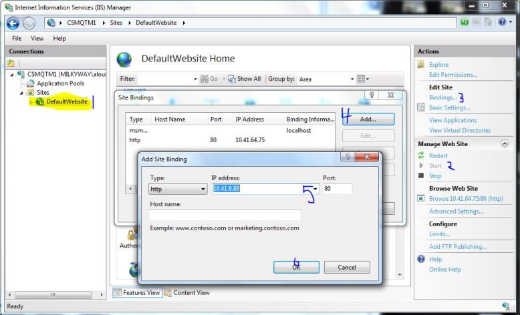Click the green Restart icon
Viewport: 520px width, 315px height.
(421, 155)
